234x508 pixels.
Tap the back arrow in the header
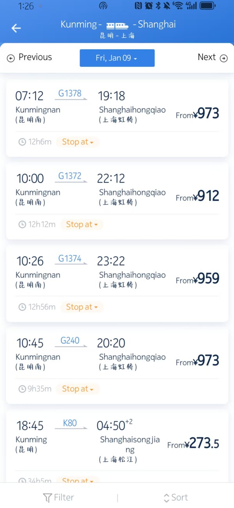pyautogui.click(x=16, y=28)
